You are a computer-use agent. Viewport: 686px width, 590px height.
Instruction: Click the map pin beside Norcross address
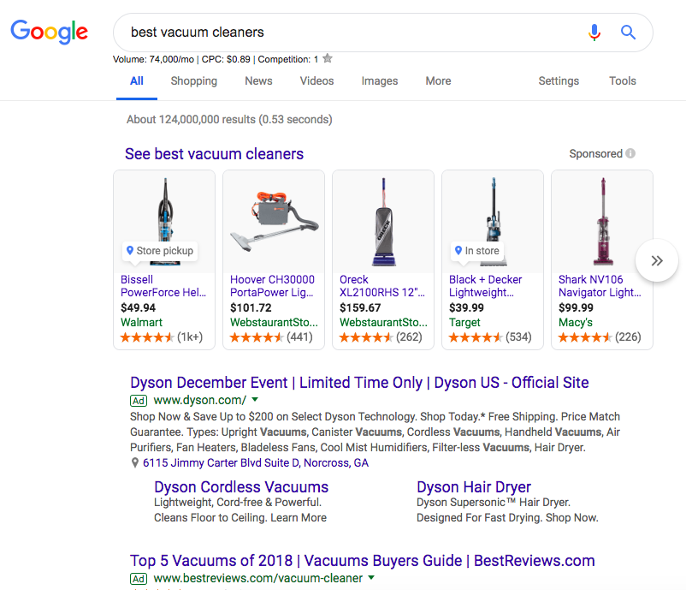(135, 463)
